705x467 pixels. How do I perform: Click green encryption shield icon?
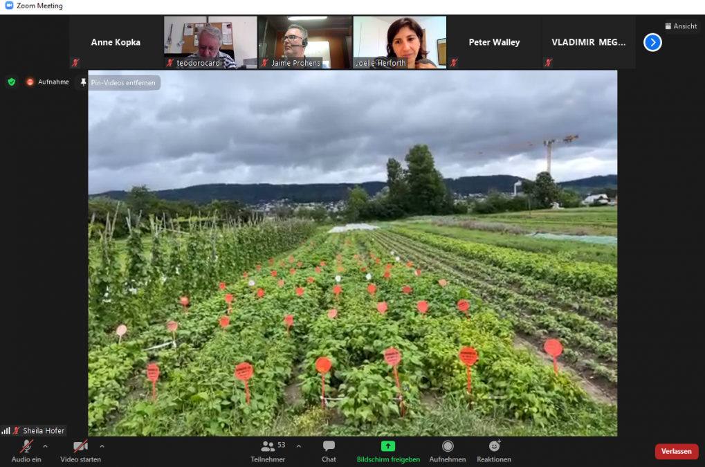click(11, 82)
